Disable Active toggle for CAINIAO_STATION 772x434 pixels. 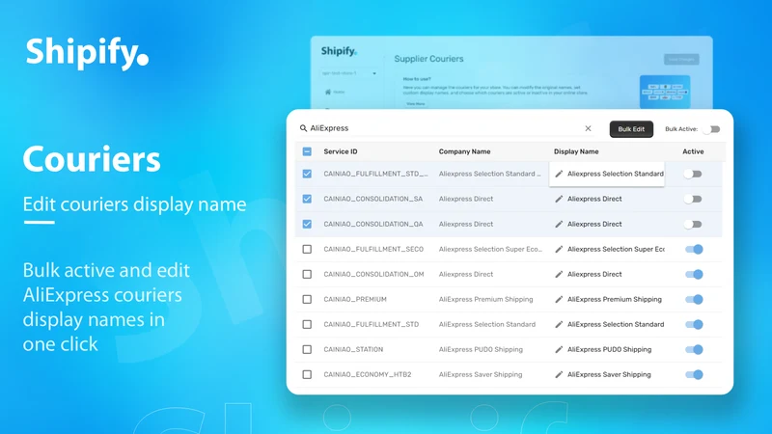[x=694, y=349]
